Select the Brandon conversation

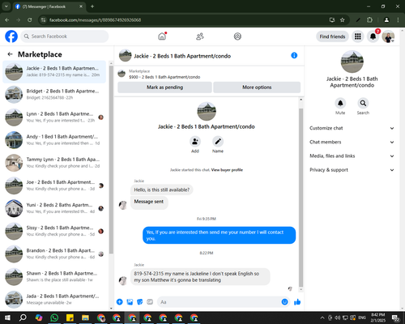(54, 254)
